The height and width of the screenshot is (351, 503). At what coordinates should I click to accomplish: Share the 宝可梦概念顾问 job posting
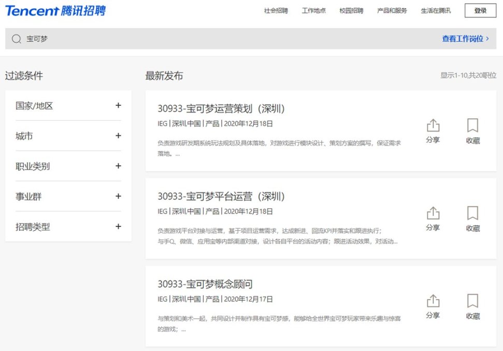[x=433, y=306]
